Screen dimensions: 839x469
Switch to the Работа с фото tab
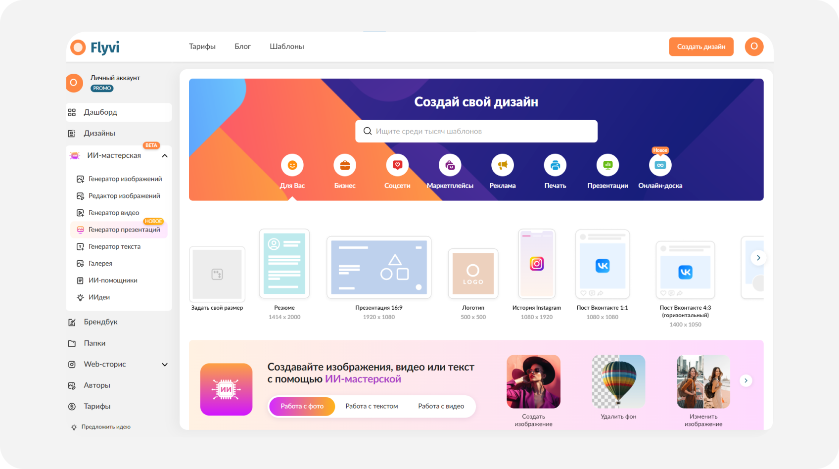pos(302,406)
